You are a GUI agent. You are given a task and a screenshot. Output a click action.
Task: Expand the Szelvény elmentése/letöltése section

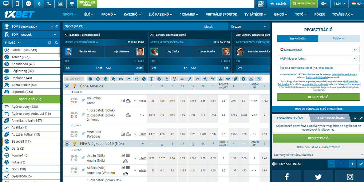click(318, 155)
